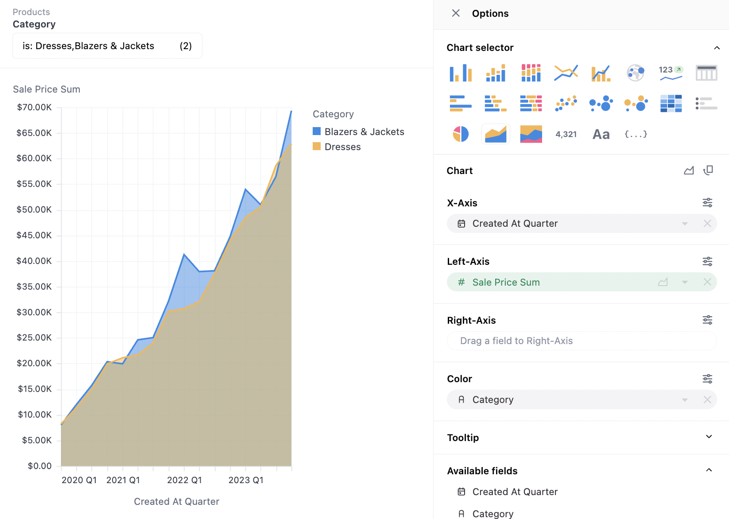This screenshot has height=519, width=729.
Task: Collapse the Chart selector section
Action: point(717,48)
